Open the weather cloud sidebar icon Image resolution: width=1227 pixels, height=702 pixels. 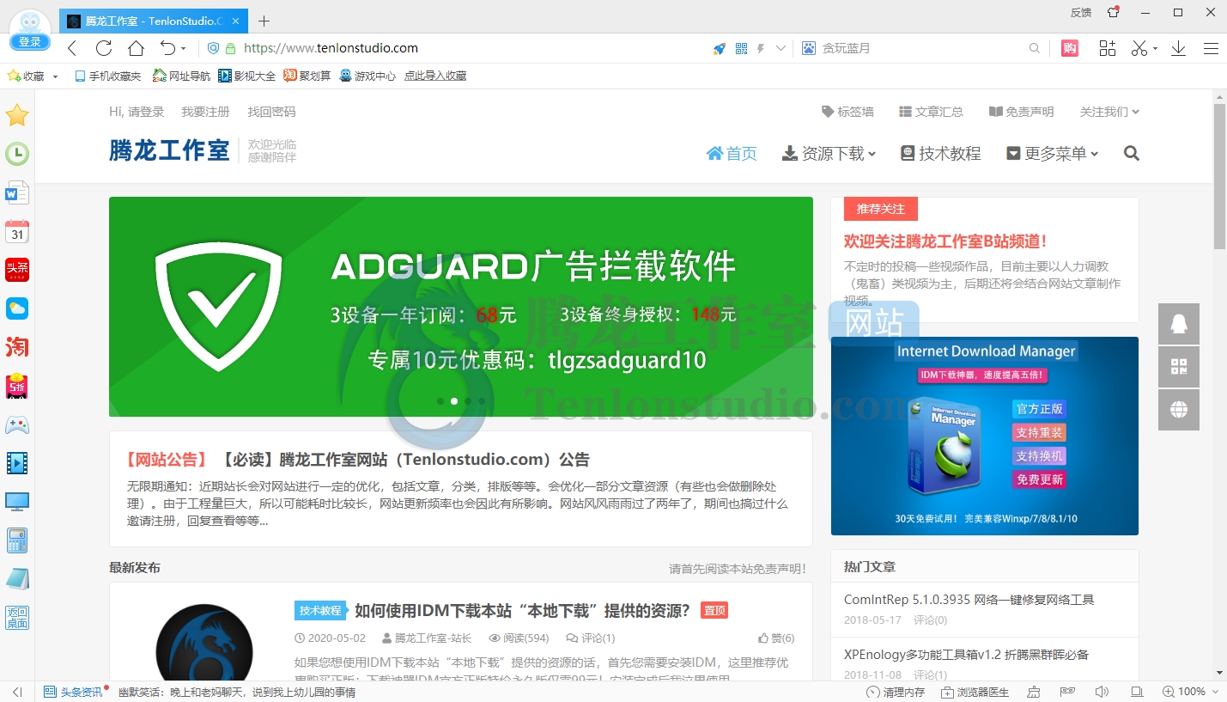(17, 308)
